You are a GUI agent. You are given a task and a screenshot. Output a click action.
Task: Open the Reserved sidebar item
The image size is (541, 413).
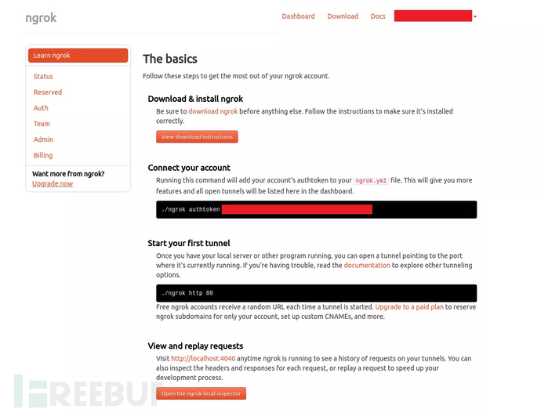[48, 92]
